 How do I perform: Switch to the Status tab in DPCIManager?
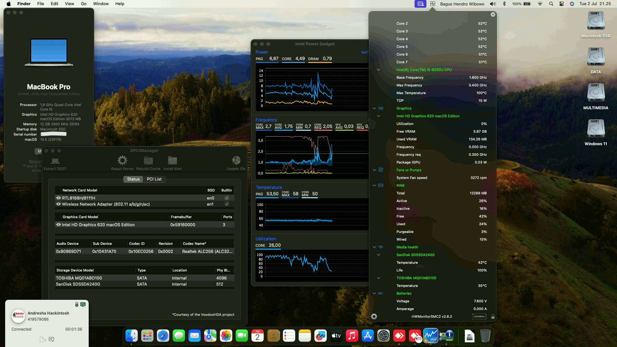(x=133, y=179)
